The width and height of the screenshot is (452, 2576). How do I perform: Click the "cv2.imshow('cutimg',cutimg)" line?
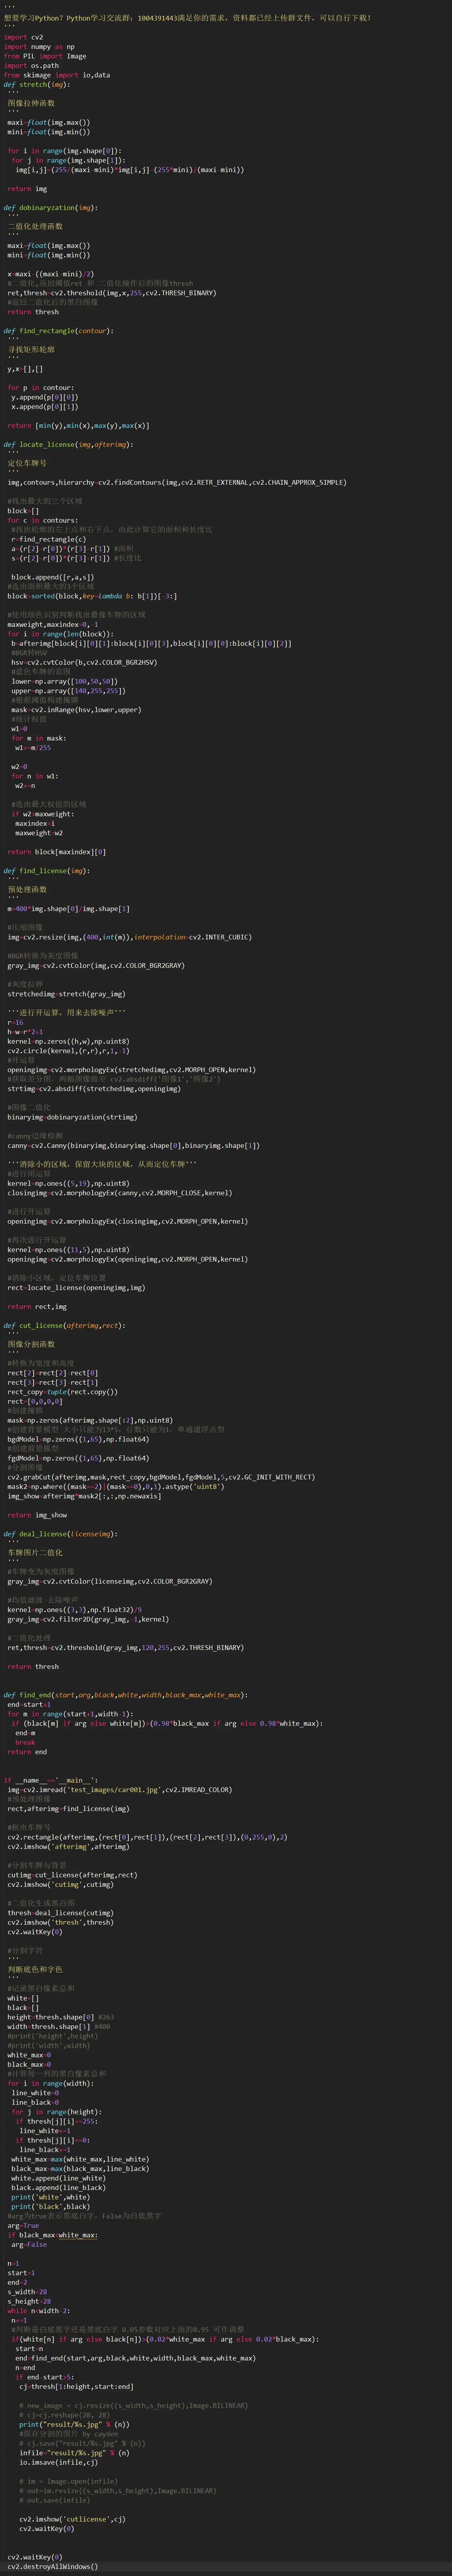tap(61, 1885)
